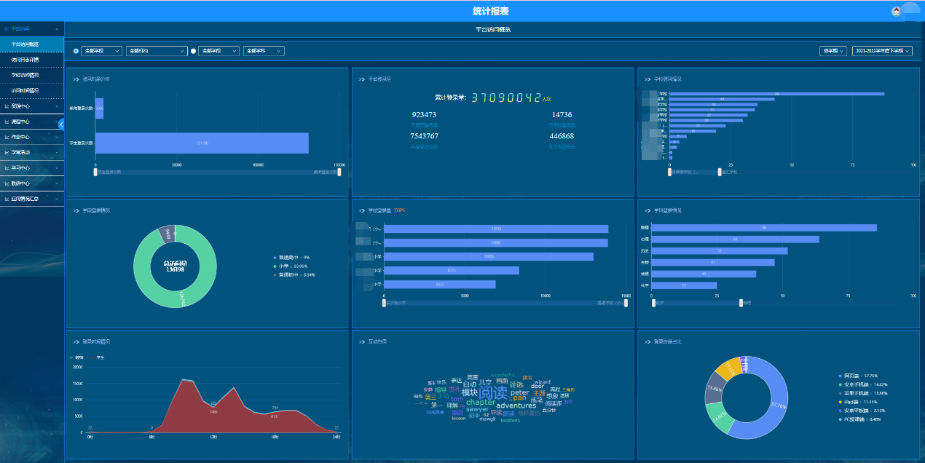Select the radio button before 全部学校
The height and width of the screenshot is (463, 925).
pos(194,51)
